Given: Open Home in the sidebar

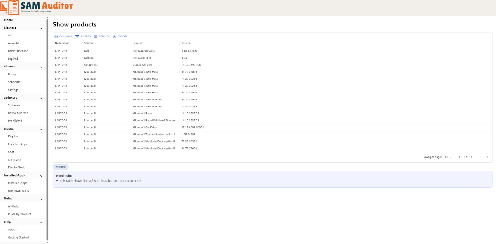Looking at the screenshot, I should pyautogui.click(x=9, y=20).
